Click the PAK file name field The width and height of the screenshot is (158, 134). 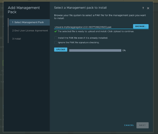click(x=94, y=27)
